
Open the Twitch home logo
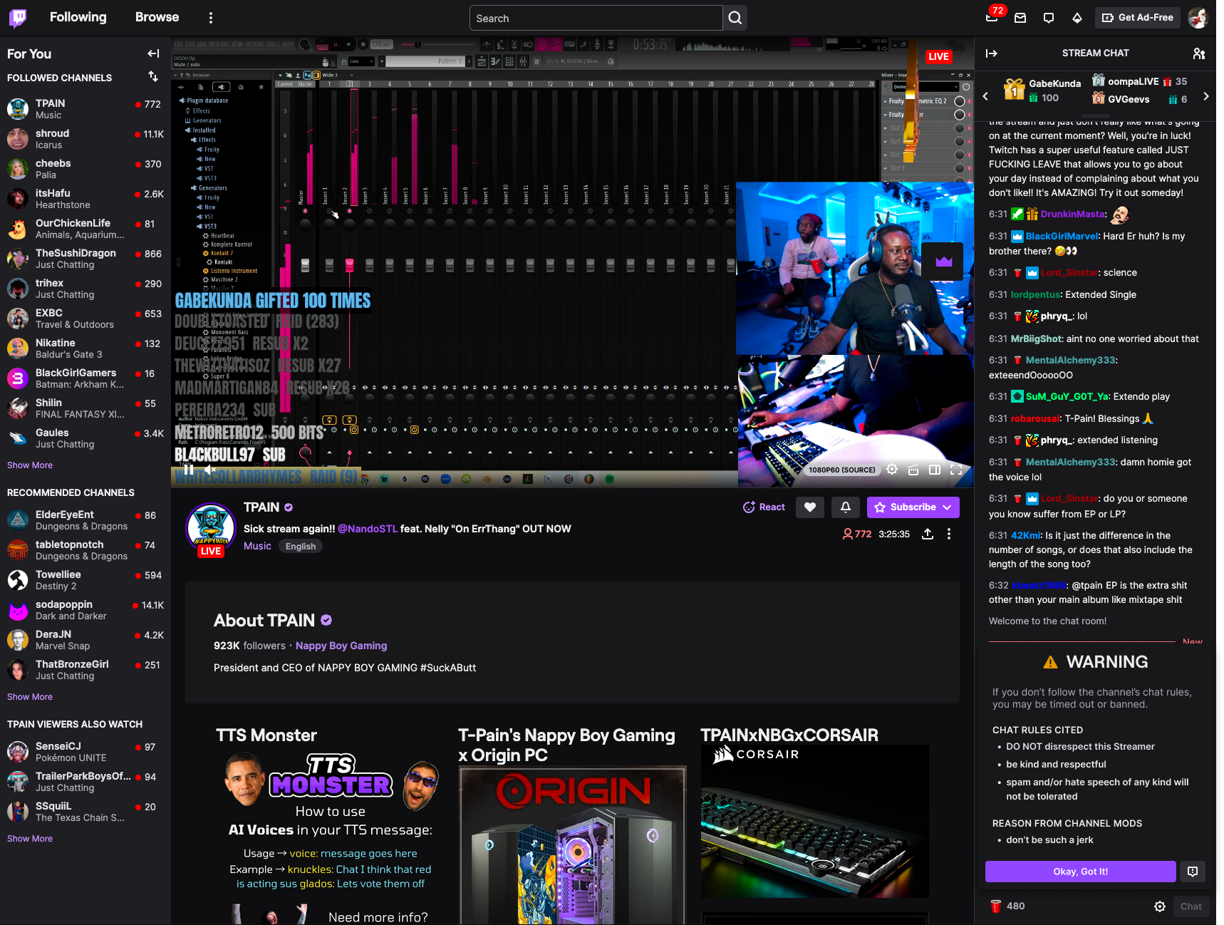tap(18, 17)
